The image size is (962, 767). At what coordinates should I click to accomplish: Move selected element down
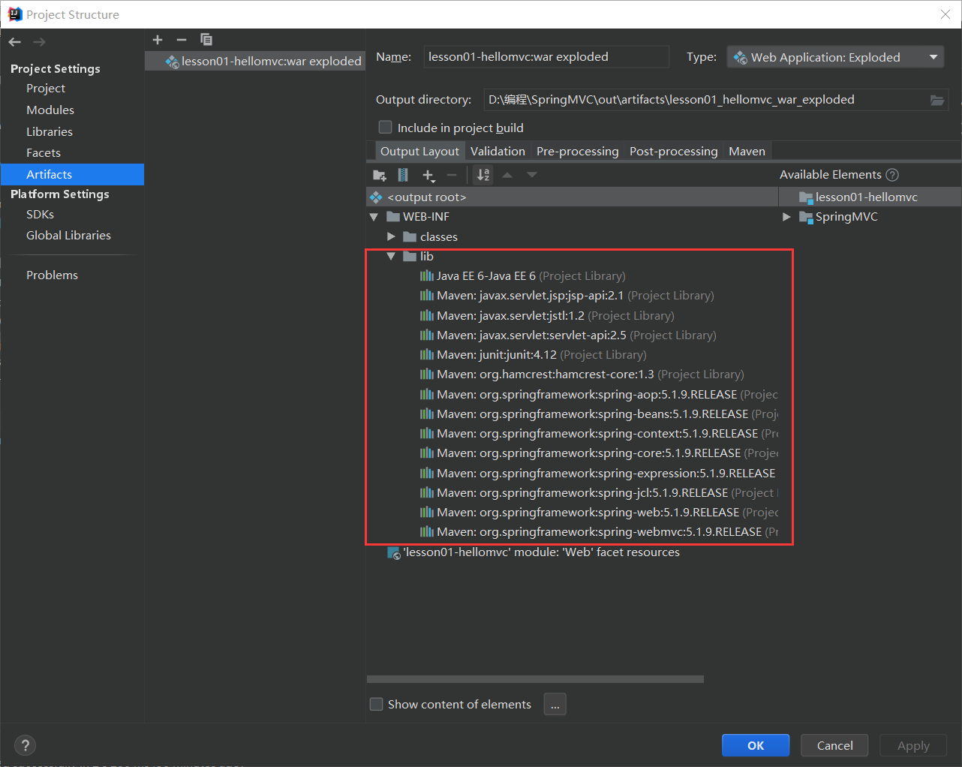[532, 175]
